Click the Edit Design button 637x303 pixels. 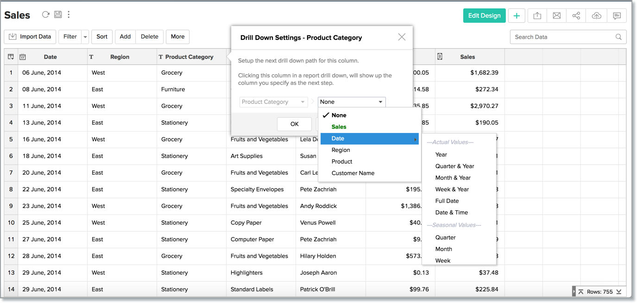[484, 16]
